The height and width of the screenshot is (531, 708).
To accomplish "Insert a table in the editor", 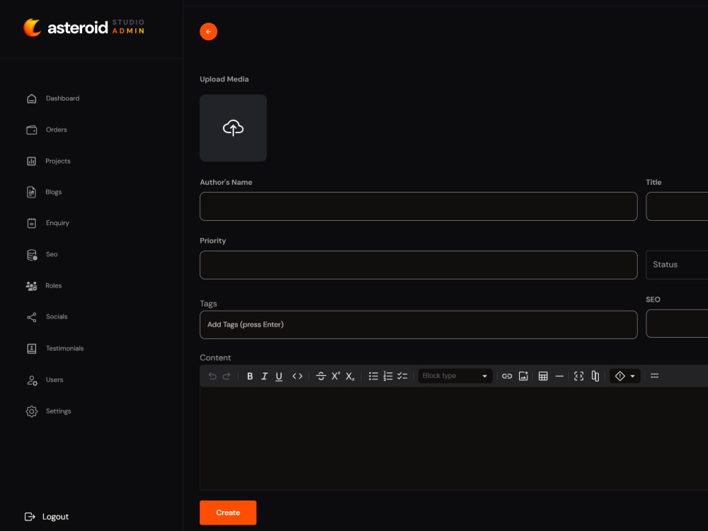I will [543, 376].
